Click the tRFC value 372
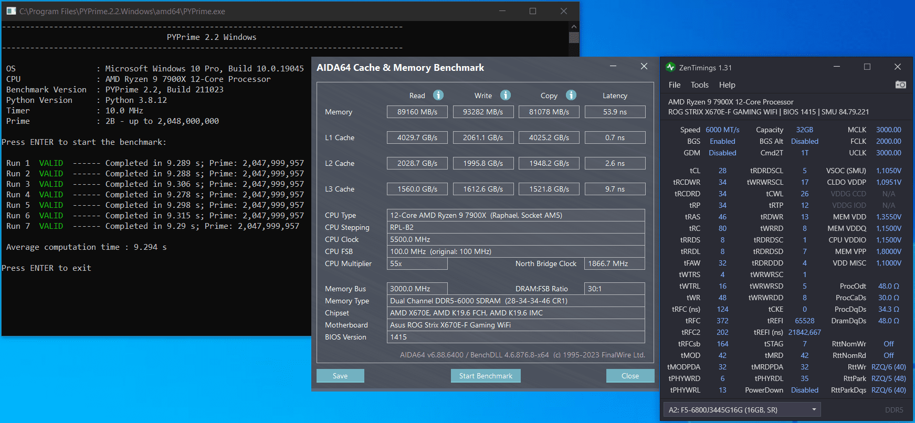This screenshot has height=423, width=915. [x=722, y=321]
